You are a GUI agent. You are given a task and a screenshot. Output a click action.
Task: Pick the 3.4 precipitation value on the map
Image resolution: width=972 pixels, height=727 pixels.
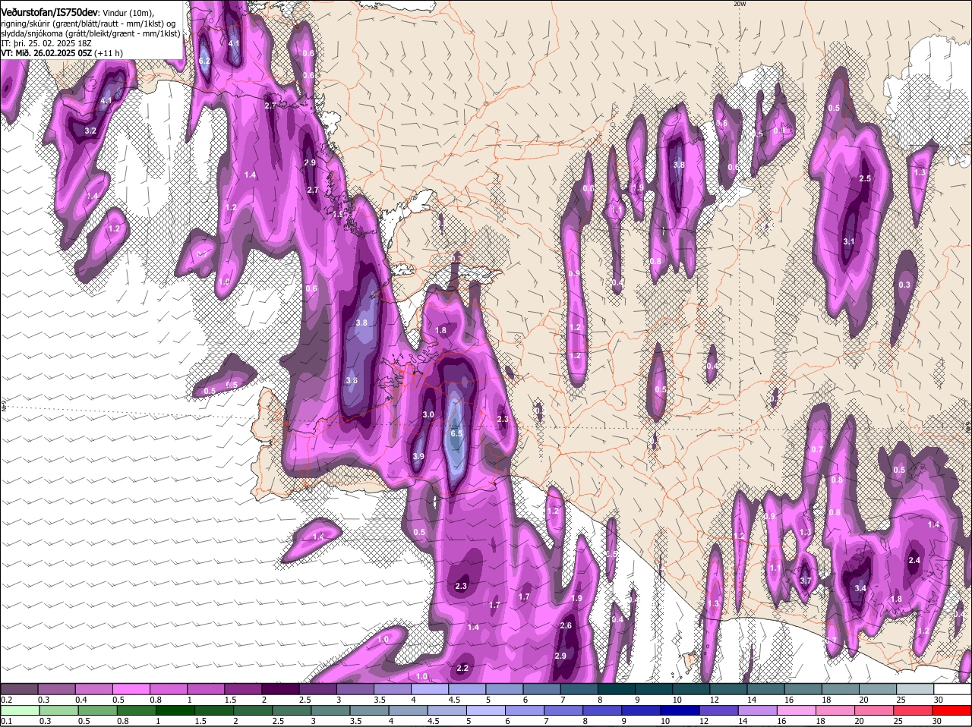[860, 588]
